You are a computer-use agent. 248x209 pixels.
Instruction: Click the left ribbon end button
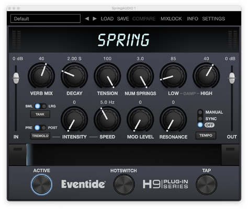click(x=18, y=155)
